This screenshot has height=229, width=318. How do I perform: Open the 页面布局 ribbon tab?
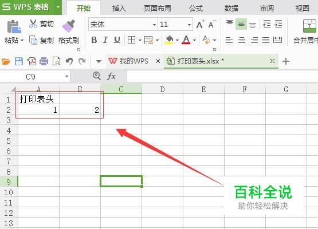pyautogui.click(x=158, y=9)
